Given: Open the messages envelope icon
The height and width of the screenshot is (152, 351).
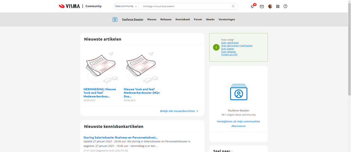Looking at the screenshot, I should (x=262, y=6).
